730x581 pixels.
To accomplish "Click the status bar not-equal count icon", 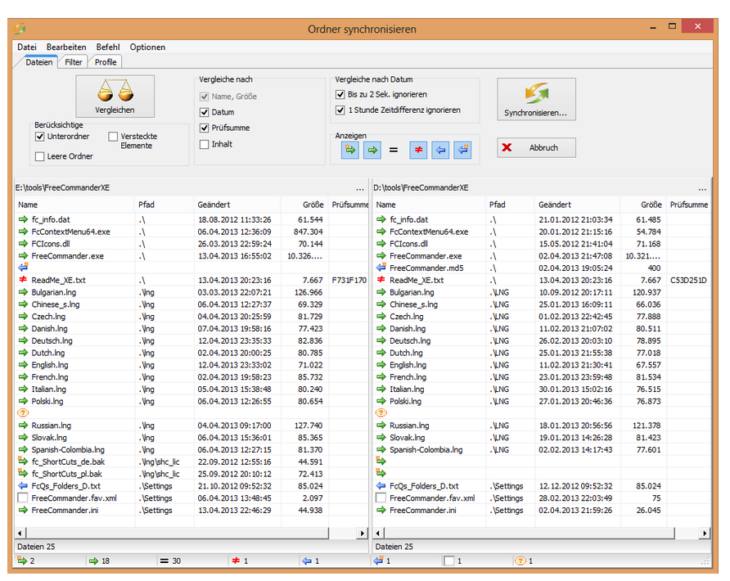I will (236, 561).
